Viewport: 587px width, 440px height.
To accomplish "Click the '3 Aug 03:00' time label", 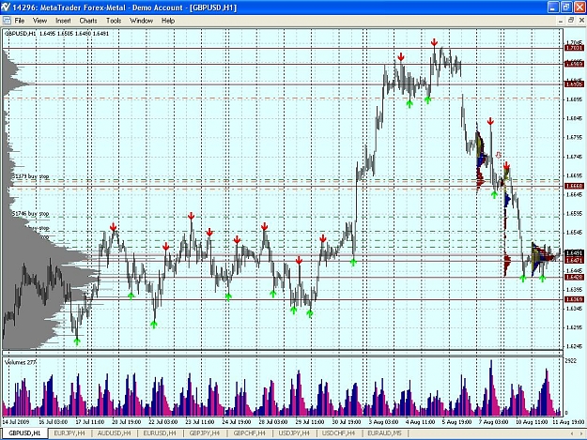I will coord(383,421).
